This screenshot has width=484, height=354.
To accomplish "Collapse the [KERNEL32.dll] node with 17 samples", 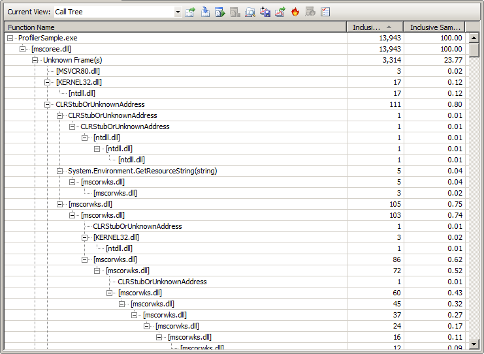I will (47, 82).
